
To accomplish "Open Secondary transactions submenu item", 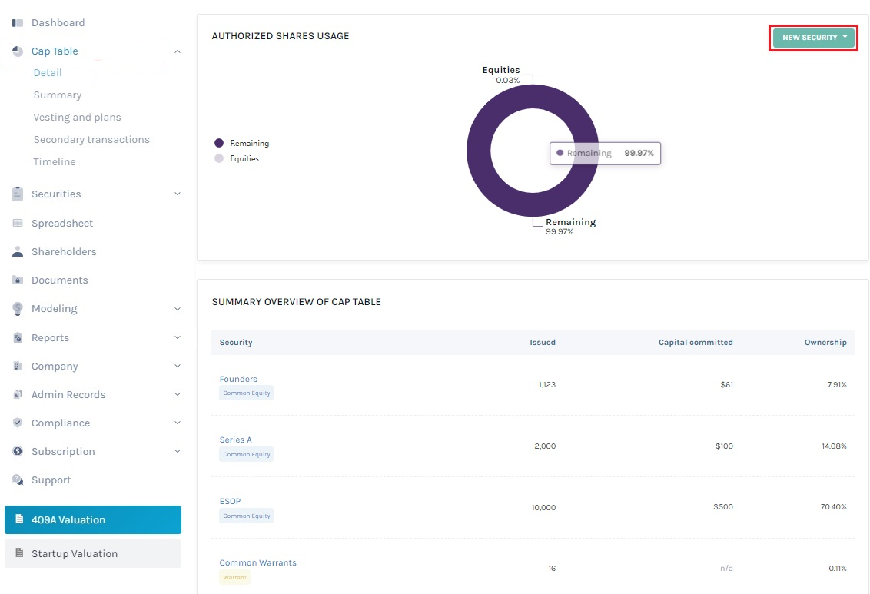I will pos(91,139).
